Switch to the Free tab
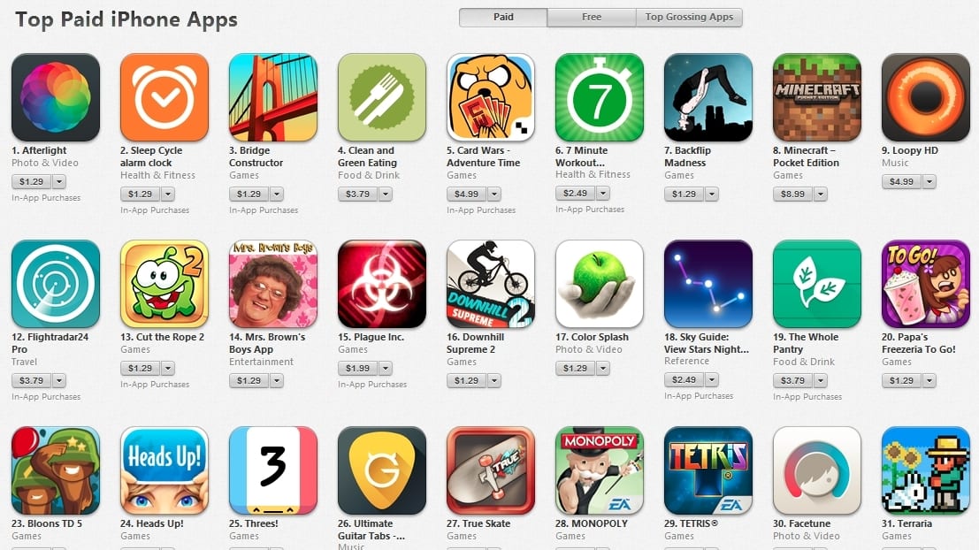 pyautogui.click(x=592, y=18)
